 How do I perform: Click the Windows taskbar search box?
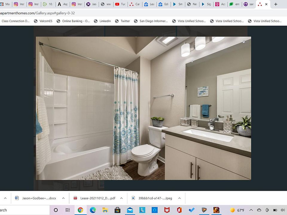pos(25,210)
